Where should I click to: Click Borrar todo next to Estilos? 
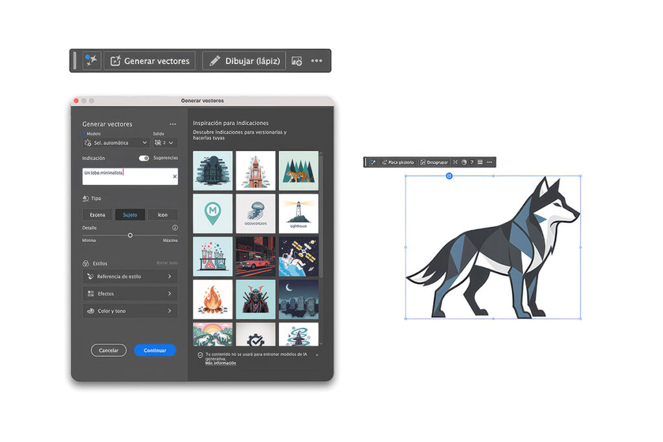click(x=167, y=263)
